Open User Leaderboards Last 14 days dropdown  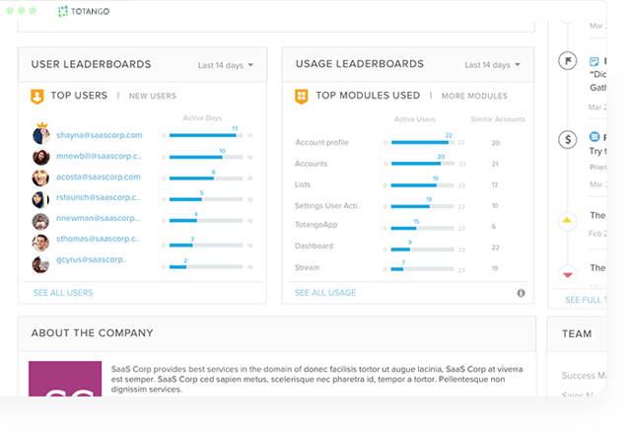(226, 65)
